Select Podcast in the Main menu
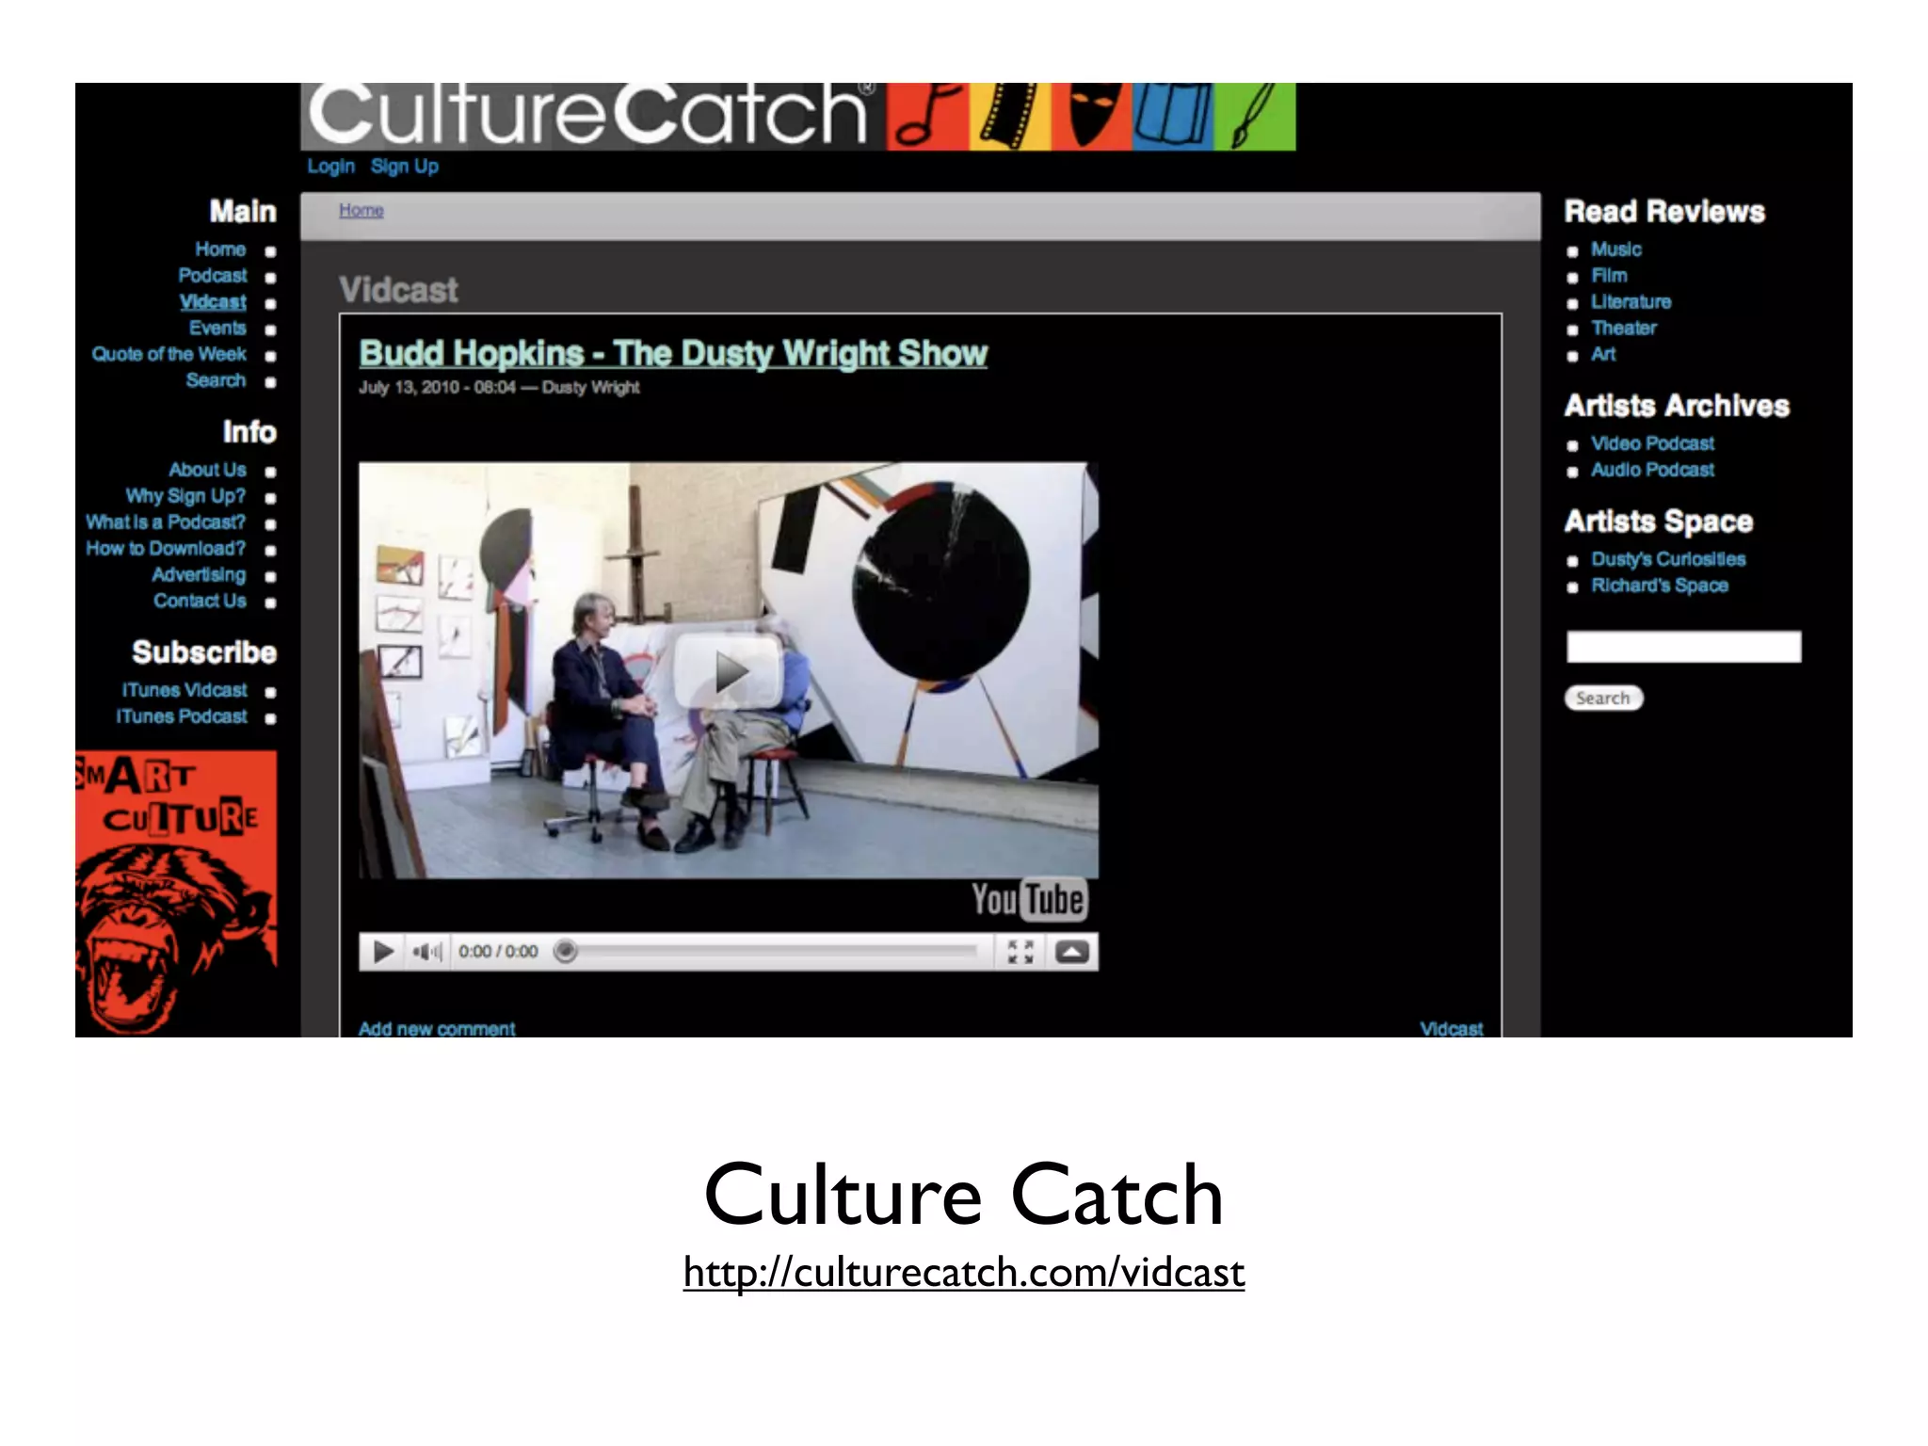 (x=213, y=276)
